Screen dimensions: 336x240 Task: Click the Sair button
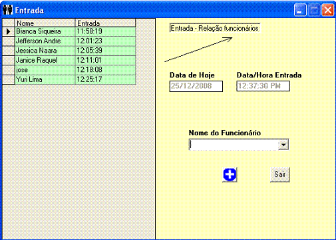click(x=280, y=175)
